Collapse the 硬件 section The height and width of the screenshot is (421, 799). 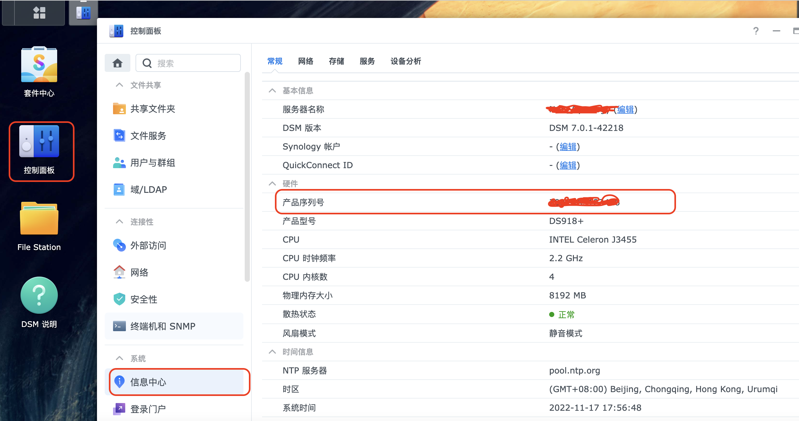pos(272,184)
